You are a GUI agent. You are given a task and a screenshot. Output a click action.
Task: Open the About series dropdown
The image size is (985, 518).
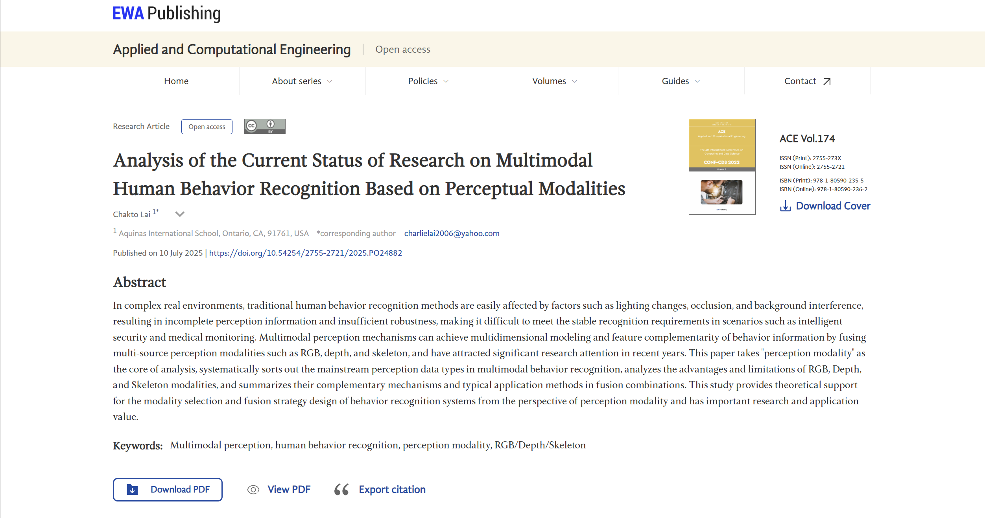click(302, 81)
